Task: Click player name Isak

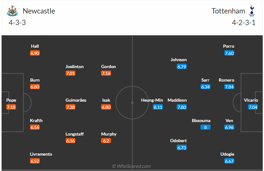Action: pyautogui.click(x=106, y=100)
